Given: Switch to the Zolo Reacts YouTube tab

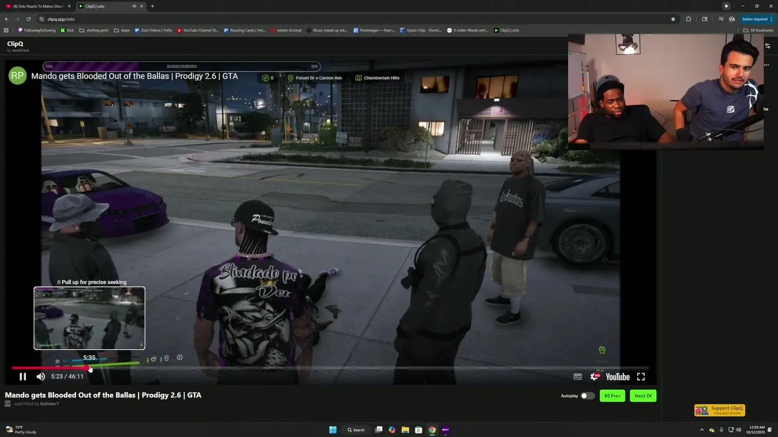Looking at the screenshot, I should pyautogui.click(x=38, y=6).
